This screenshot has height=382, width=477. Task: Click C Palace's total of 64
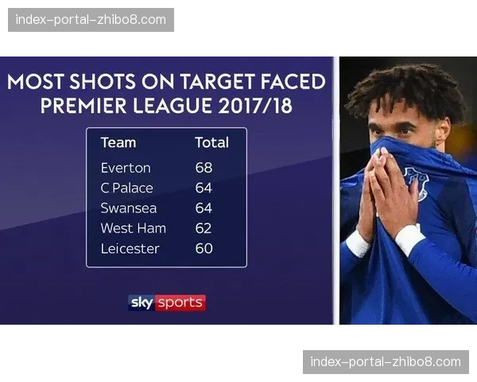204,188
